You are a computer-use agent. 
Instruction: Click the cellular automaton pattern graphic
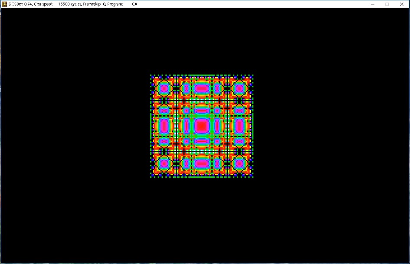point(202,126)
